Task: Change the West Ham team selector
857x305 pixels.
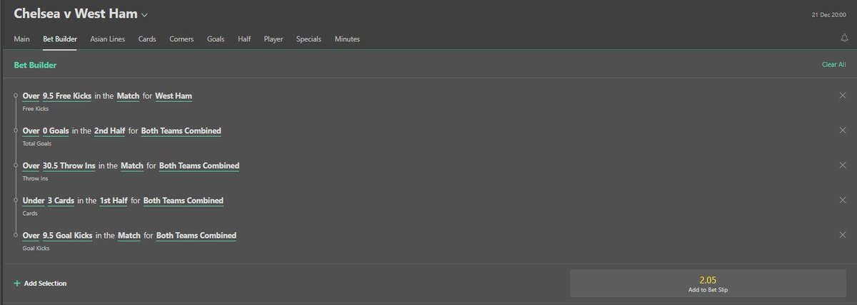Action: 174,95
